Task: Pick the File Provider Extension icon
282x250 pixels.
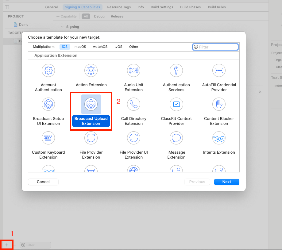Action: pyautogui.click(x=91, y=138)
